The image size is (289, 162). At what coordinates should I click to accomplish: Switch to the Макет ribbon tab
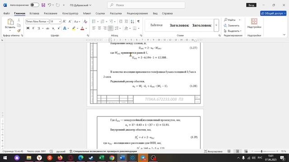point(87,13)
